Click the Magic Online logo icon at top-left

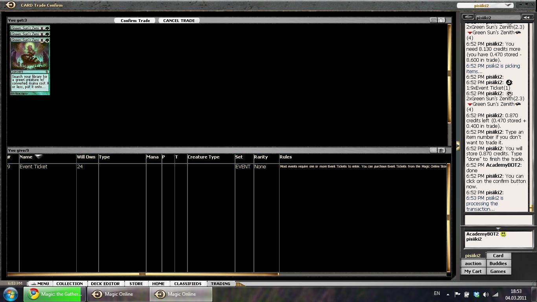11,5
